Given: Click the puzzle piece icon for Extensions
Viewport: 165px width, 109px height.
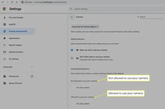Looking at the screenshot, I should point(5,76).
